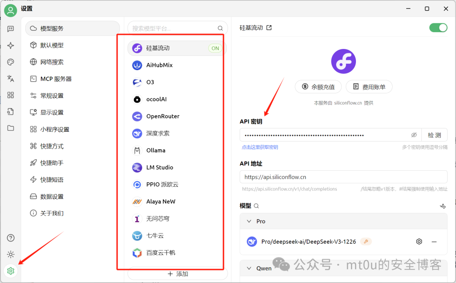Select AiHubMix provider
456x283 pixels.
[177, 65]
